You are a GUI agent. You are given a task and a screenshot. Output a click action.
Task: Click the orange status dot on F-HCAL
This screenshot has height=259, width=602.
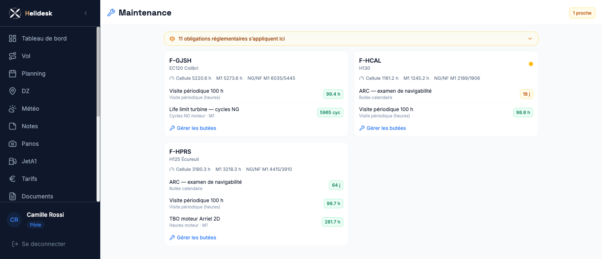coord(531,64)
